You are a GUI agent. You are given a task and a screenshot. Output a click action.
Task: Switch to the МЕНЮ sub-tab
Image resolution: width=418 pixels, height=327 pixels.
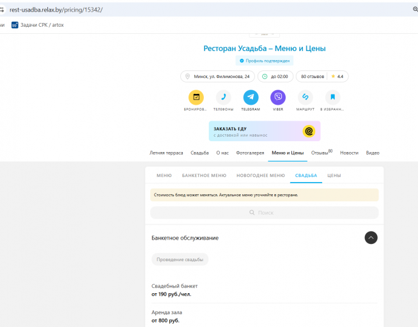point(164,176)
